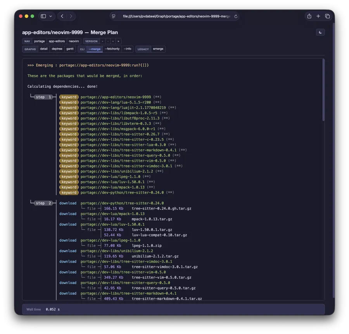Open the Share icon in the toolbar
Image resolution: width=349 pixels, height=334 pixels.
309,16
